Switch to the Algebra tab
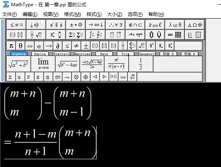This screenshot has height=167, width=221. (19, 54)
